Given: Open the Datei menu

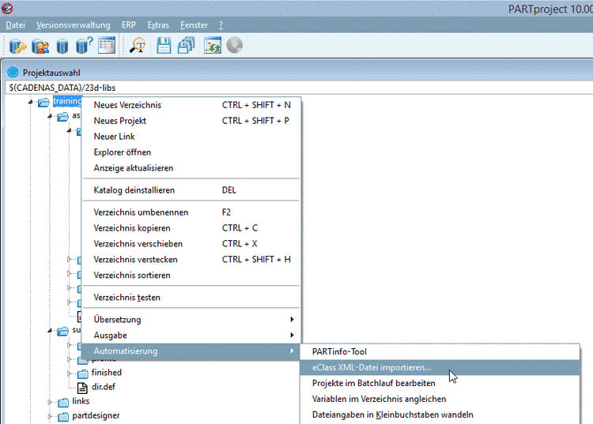Looking at the screenshot, I should pos(16,25).
